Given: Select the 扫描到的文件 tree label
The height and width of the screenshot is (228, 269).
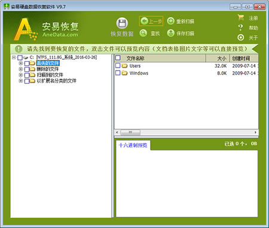Looking at the screenshot, I should point(50,75).
